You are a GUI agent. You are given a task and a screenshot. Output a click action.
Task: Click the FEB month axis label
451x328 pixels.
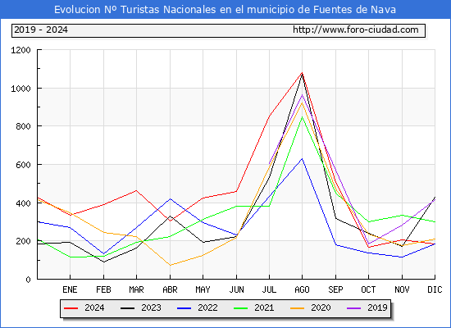click(103, 289)
